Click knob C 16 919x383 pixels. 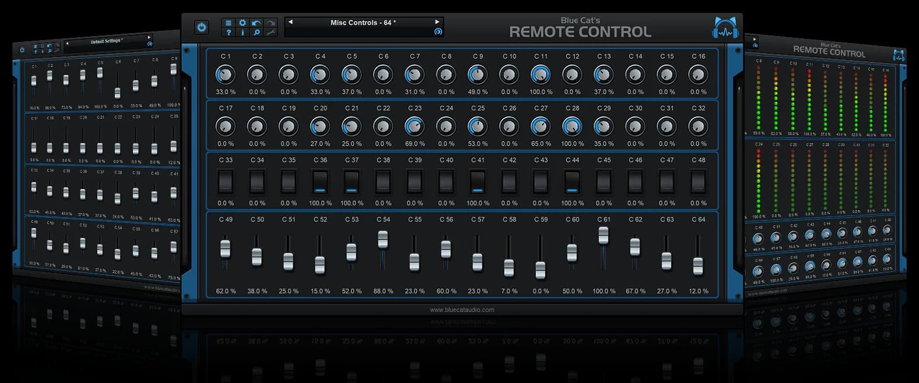coord(698,75)
